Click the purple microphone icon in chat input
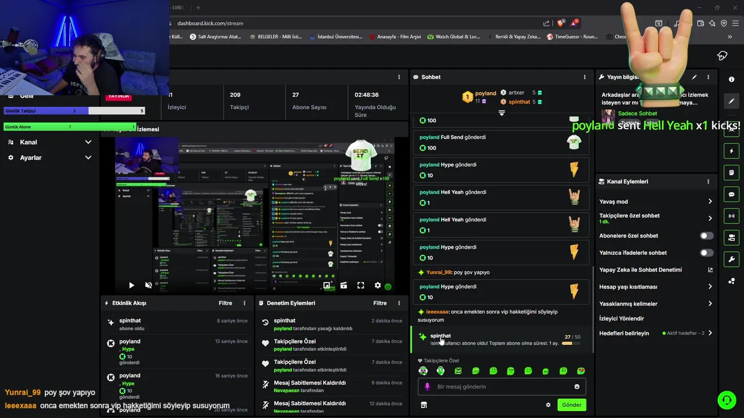 coord(427,387)
